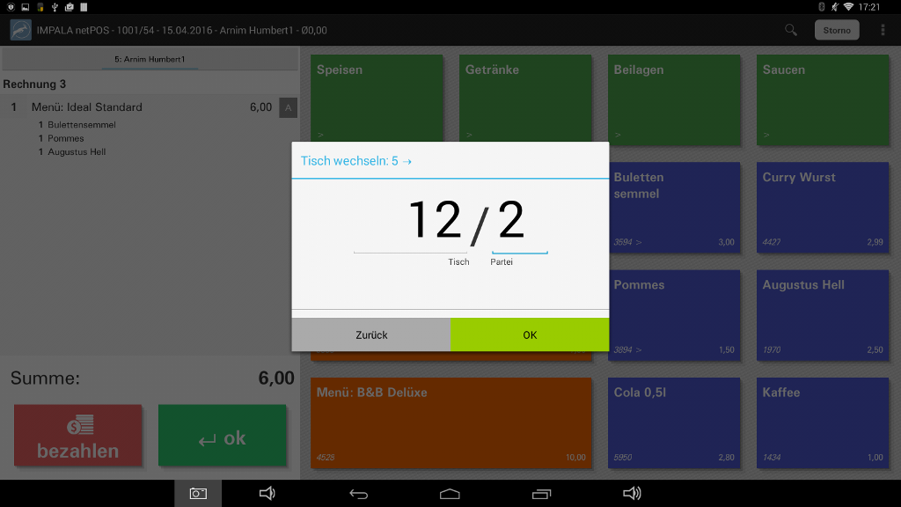This screenshot has height=507, width=901.
Task: Tap the Android back navigation icon
Action: (359, 494)
